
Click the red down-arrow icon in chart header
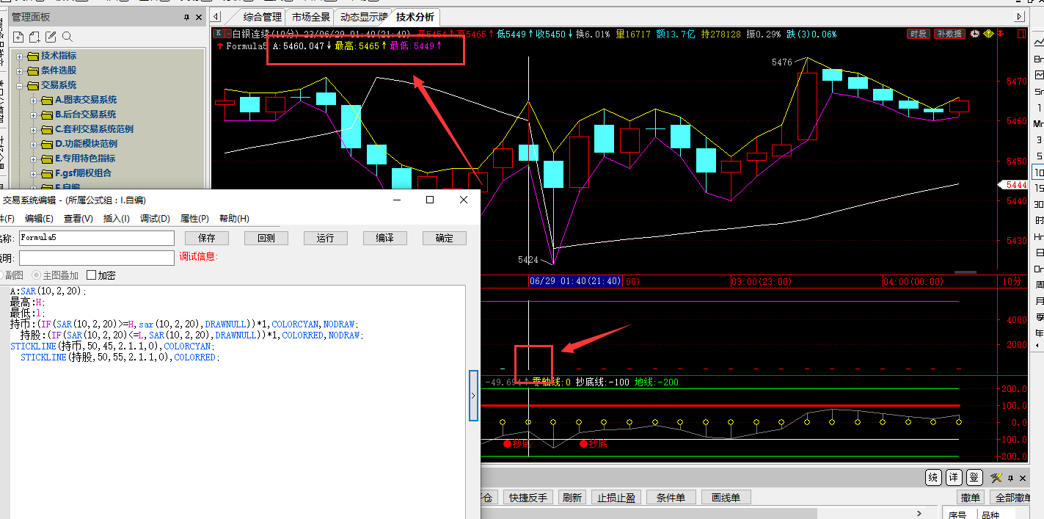(1001, 34)
